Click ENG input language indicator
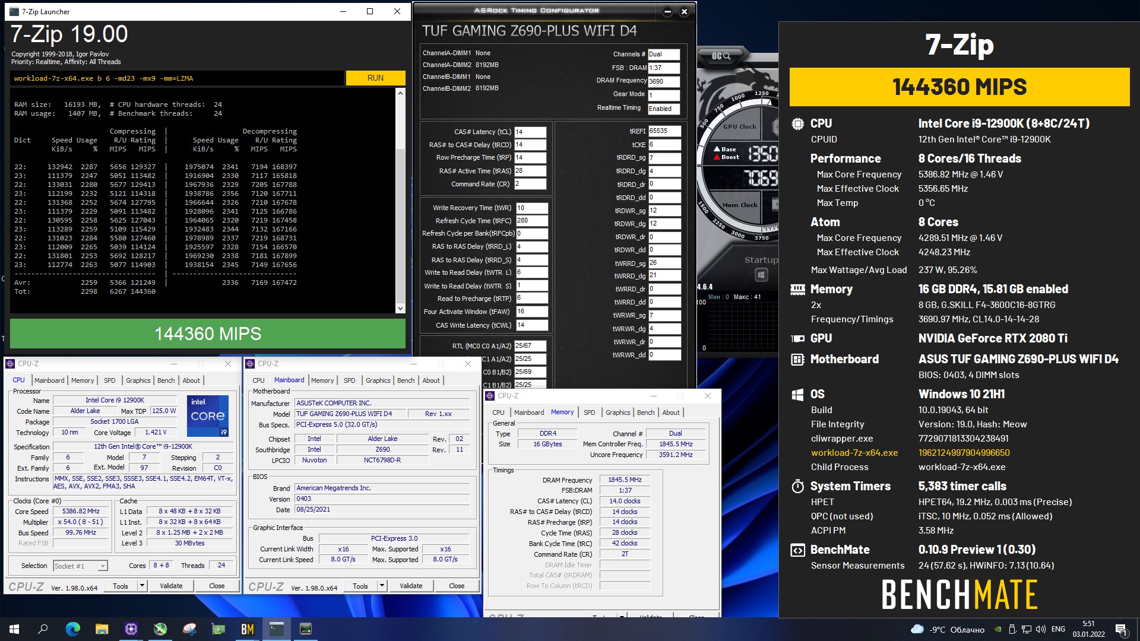The width and height of the screenshot is (1140, 641). click(1058, 629)
